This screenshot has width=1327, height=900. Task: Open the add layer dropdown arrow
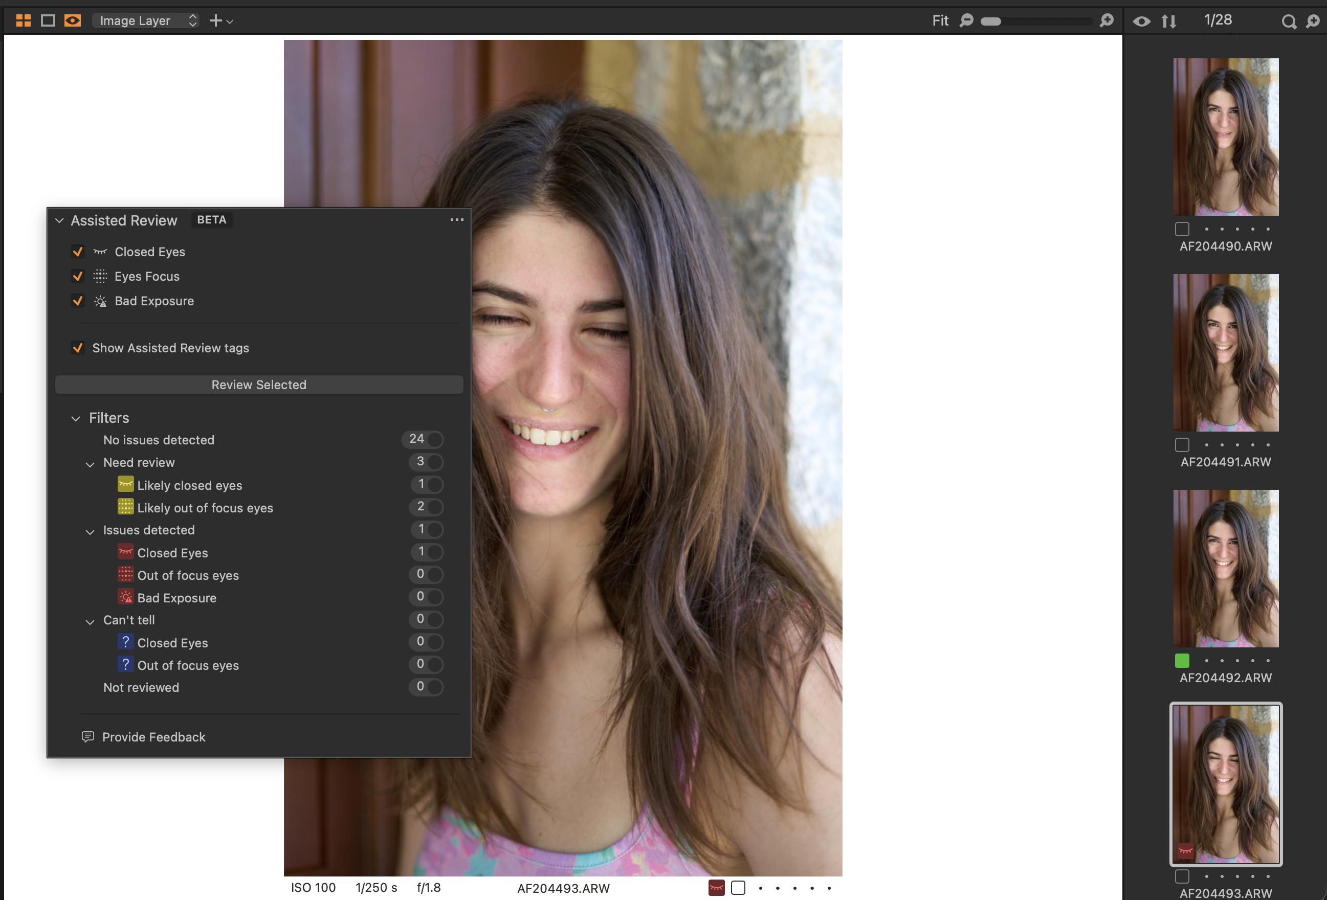(x=230, y=21)
